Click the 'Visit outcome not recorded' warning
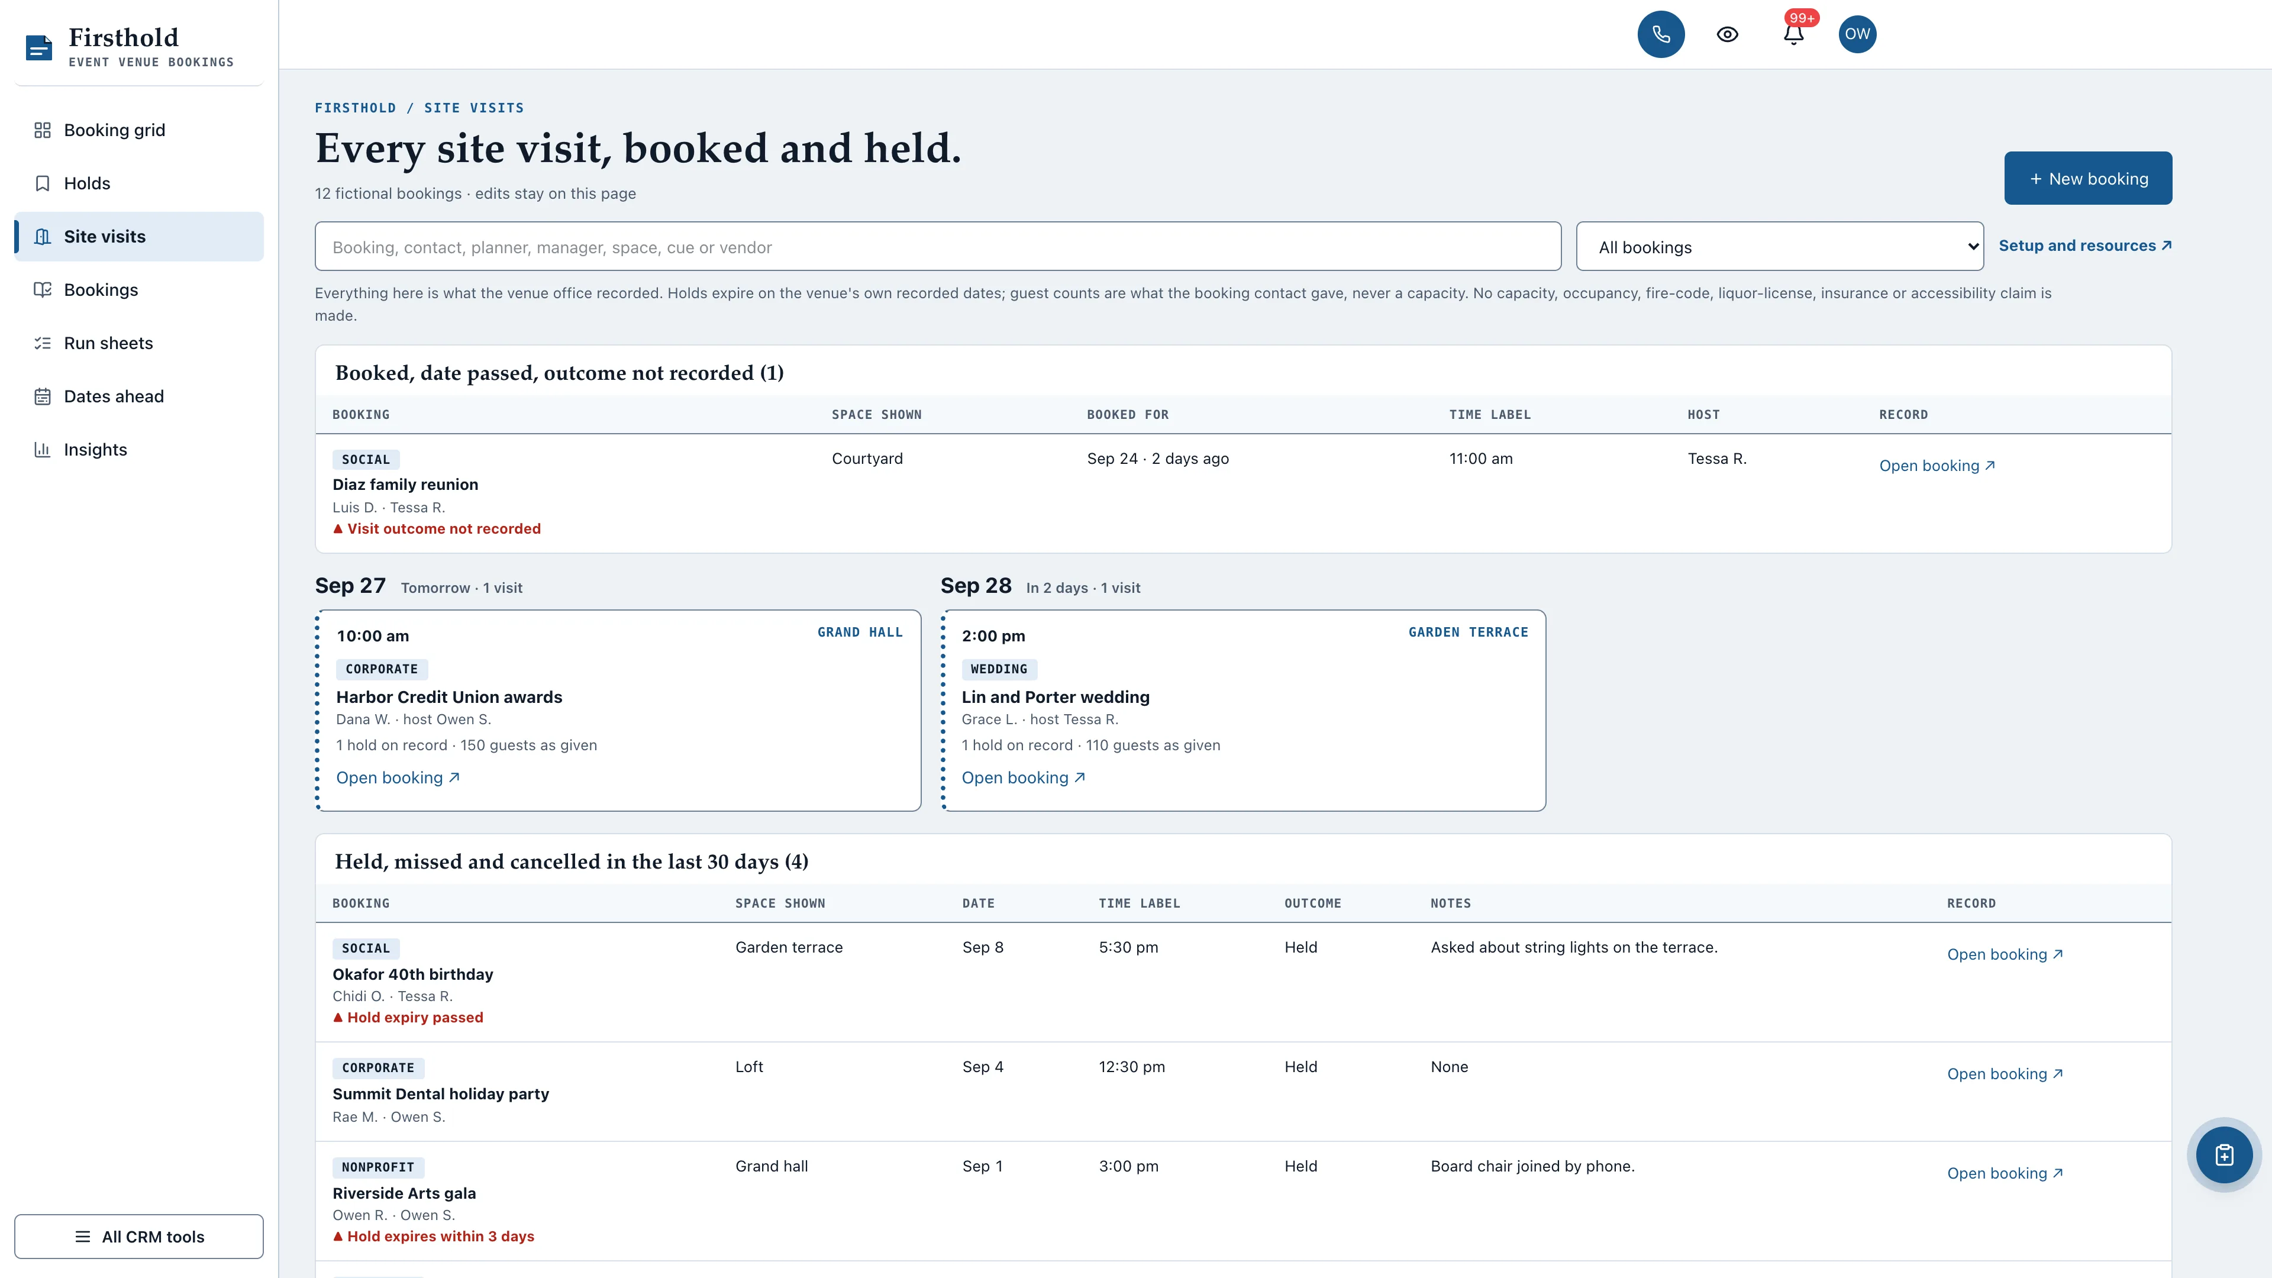This screenshot has width=2272, height=1278. [437, 529]
